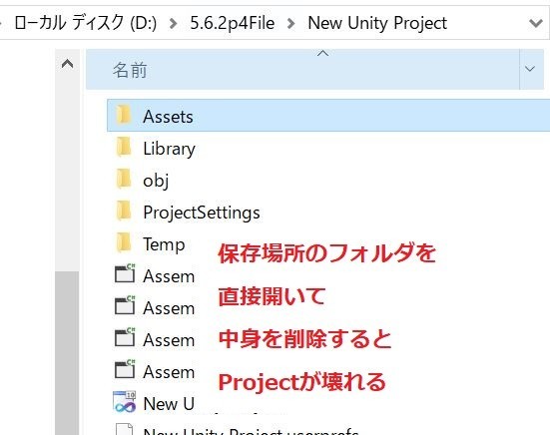550x435 pixels.
Task: Select the ProjectSettings folder name
Action: (x=202, y=213)
